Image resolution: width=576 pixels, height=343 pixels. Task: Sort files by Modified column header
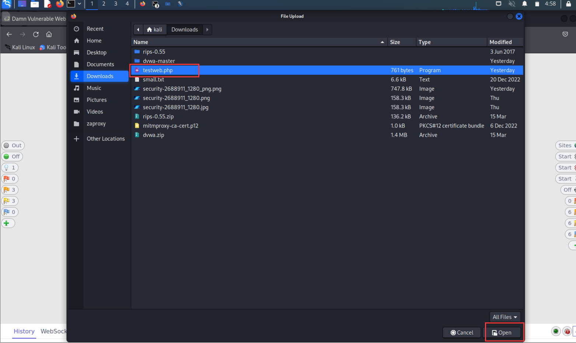point(505,42)
